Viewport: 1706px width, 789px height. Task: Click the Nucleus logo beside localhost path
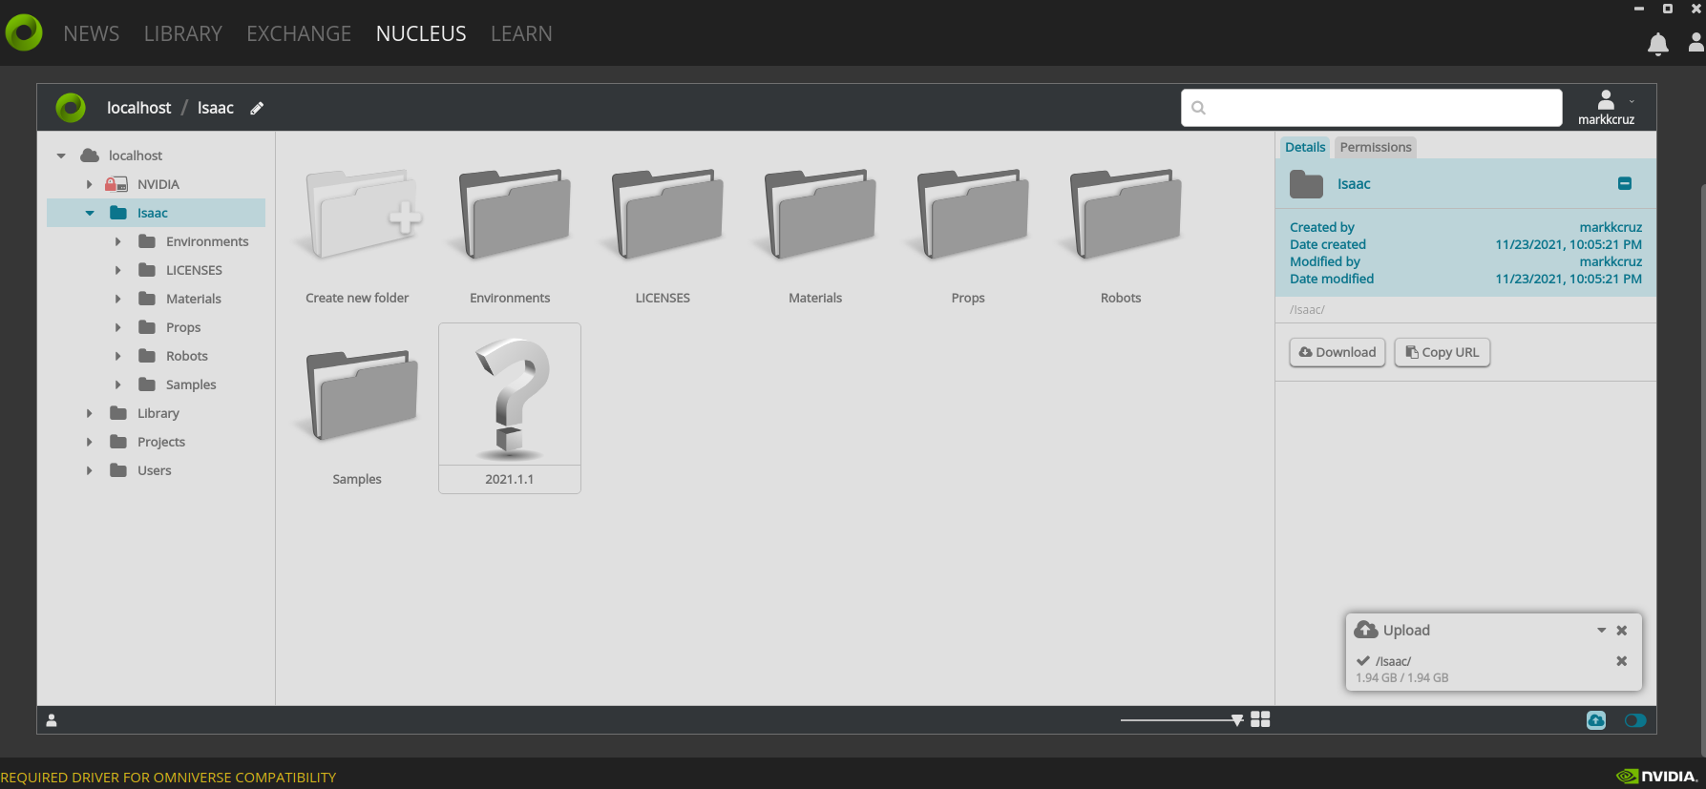pos(71,108)
